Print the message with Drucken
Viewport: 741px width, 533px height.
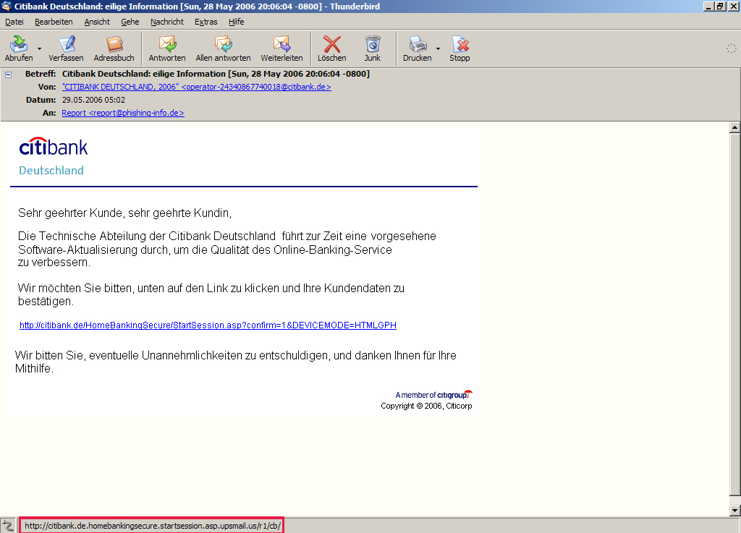click(418, 48)
